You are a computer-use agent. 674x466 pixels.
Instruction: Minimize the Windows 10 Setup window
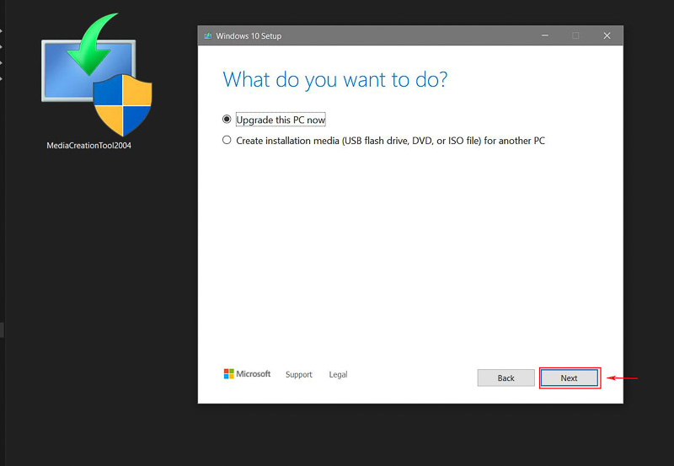[545, 35]
